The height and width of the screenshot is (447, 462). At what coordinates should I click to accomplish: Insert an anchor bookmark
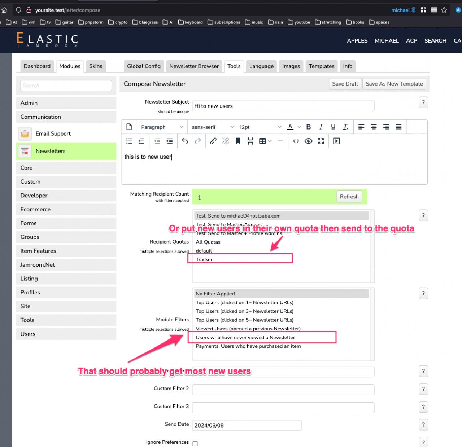point(238,141)
